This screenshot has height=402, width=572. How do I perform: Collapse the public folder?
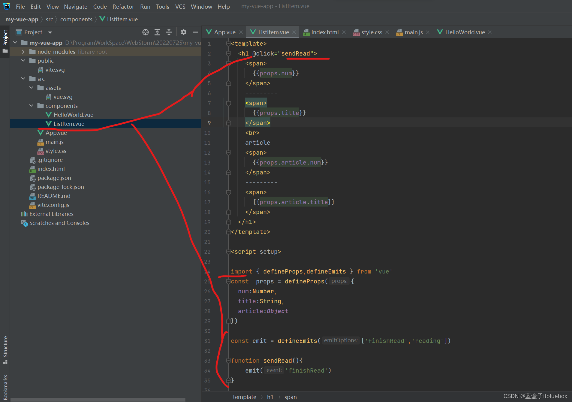[x=23, y=61]
